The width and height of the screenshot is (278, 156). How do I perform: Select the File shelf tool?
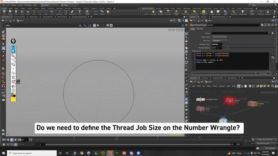tap(108, 12)
